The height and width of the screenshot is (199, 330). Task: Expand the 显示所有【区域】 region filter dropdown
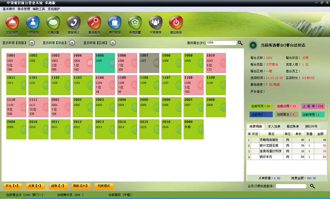pyautogui.click(x=113, y=42)
